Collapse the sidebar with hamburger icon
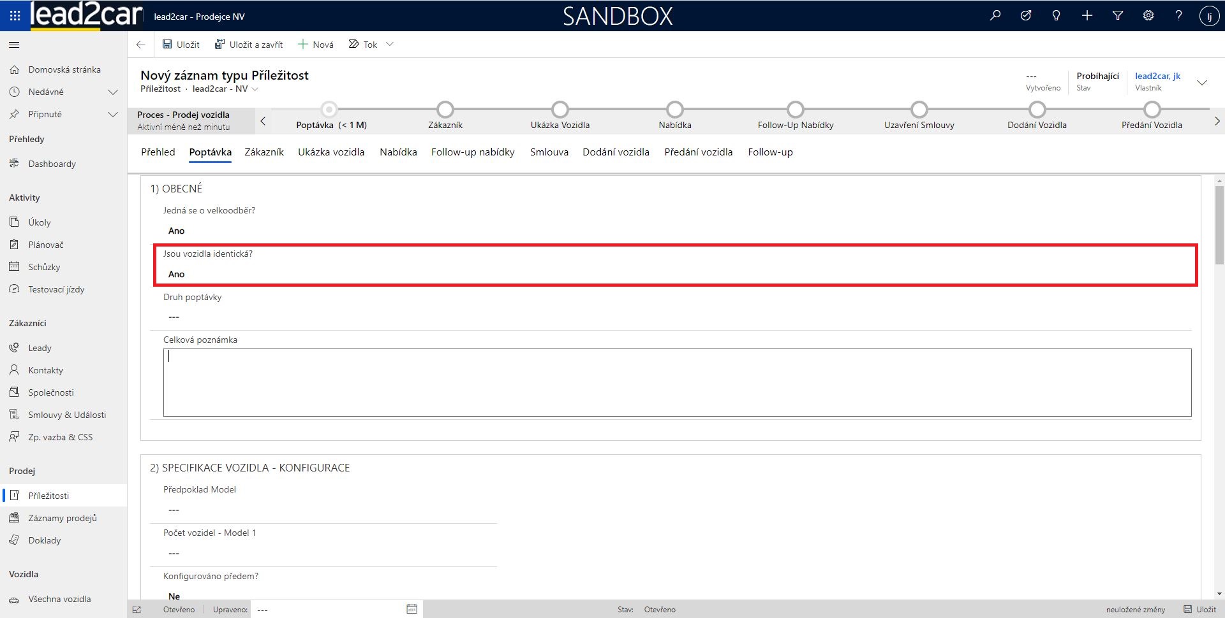 coord(14,45)
